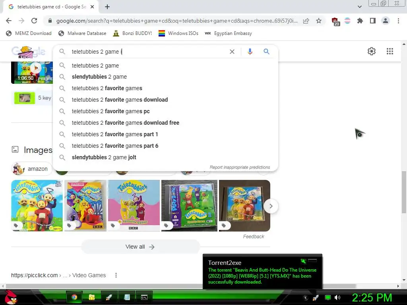This screenshot has height=305, width=407.
Task: Open the red extension with the 23 badge
Action: (x=335, y=21)
